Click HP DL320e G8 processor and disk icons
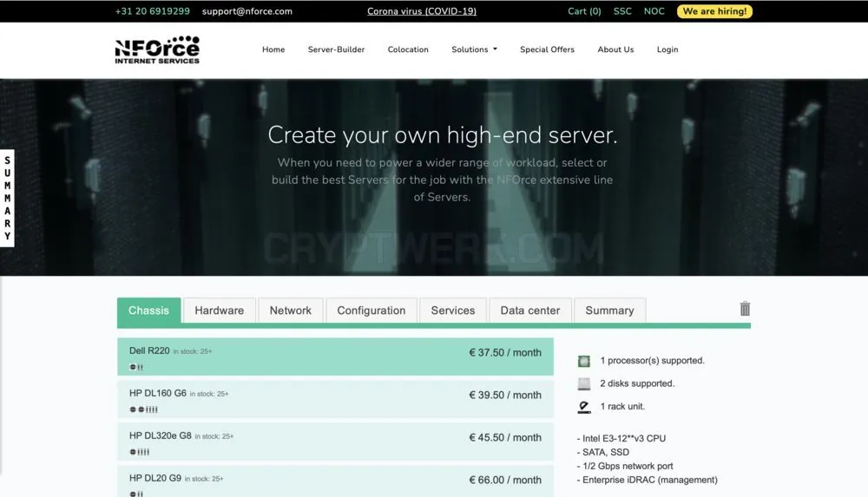868x497 pixels. (x=140, y=452)
